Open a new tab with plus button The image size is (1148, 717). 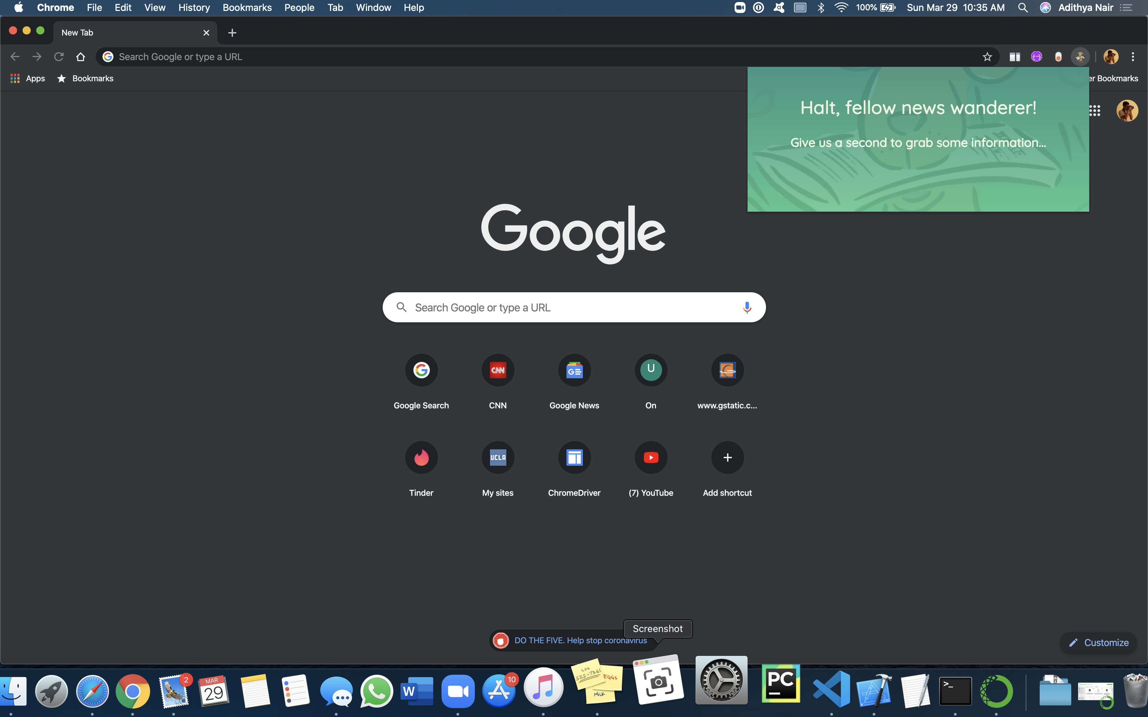232,33
